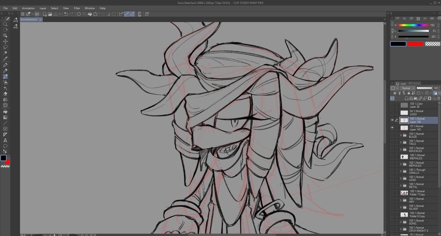Select the Move layer tool
The width and height of the screenshot is (441, 236).
[x=5, y=41]
